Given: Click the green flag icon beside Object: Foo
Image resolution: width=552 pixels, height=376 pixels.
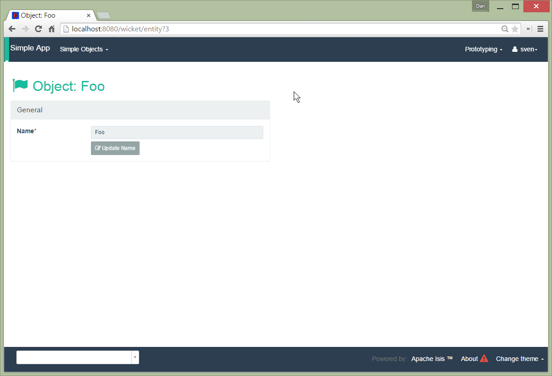Looking at the screenshot, I should [20, 85].
